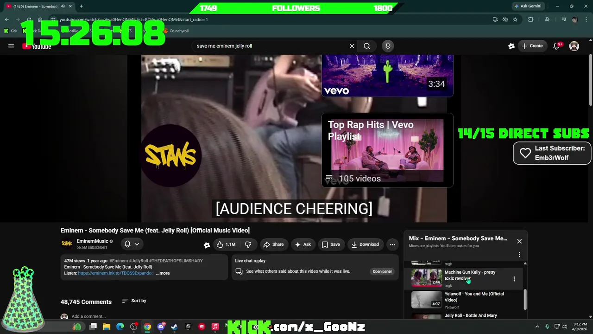Open the Sort by comments dropdown
This screenshot has height=334, width=593.
pos(134,301)
